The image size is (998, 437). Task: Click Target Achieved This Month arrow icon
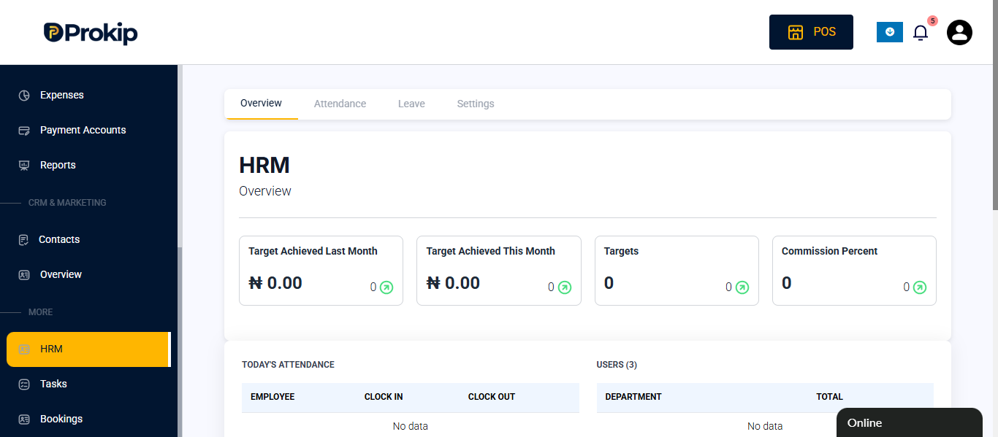coord(565,287)
